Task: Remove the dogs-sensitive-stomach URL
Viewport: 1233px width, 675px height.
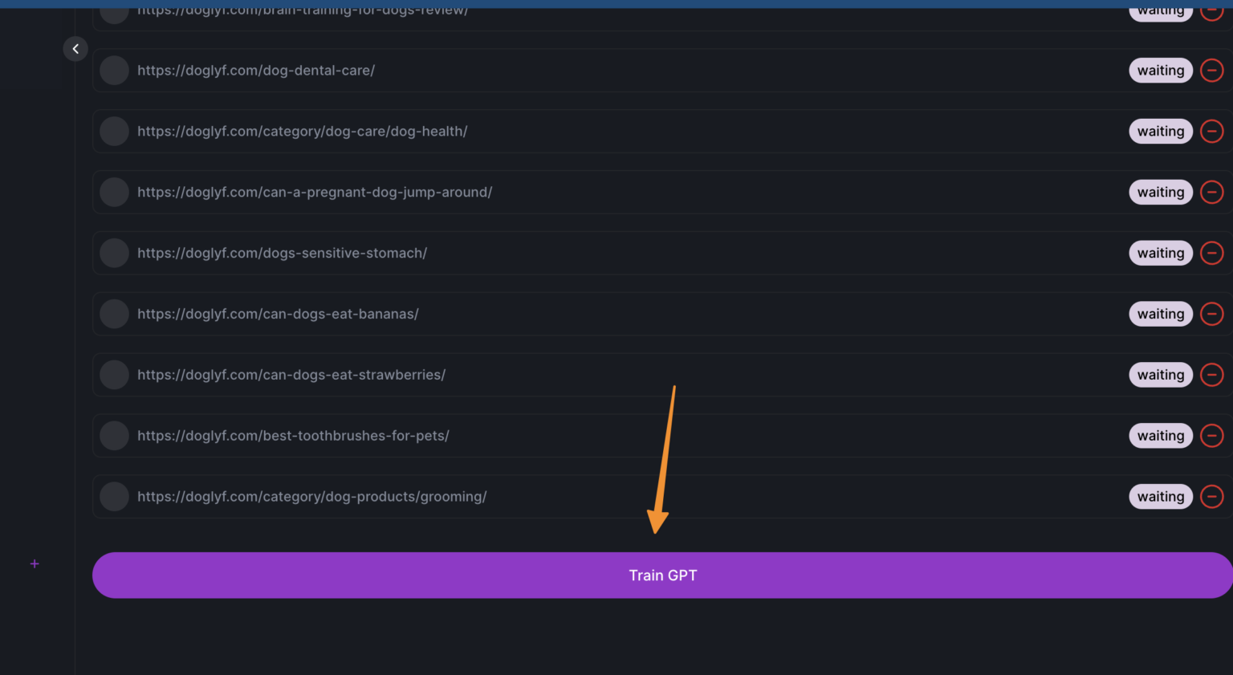Action: [x=1211, y=254]
